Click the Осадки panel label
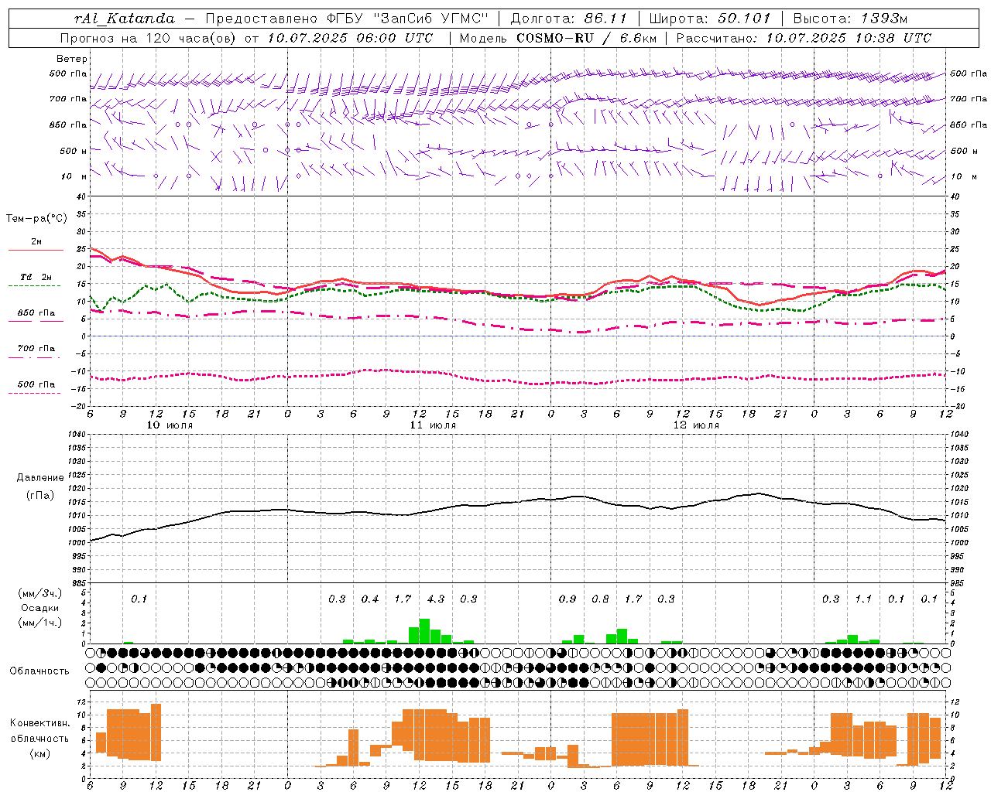Screen dimensions: 991x792 point(40,608)
